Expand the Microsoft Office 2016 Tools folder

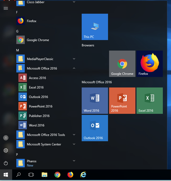46,135
